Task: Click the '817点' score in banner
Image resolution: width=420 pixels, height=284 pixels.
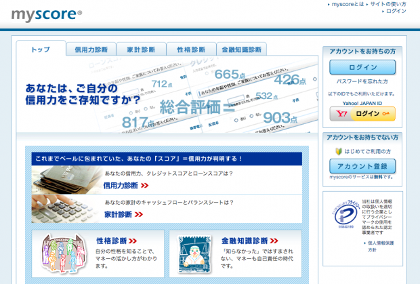Action: [x=138, y=123]
